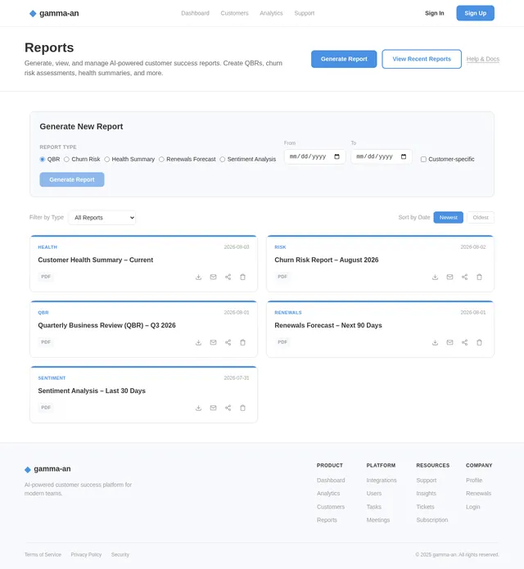Open Sentiment Analysis – Last 30 Days title
Image resolution: width=524 pixels, height=569 pixels.
coord(92,391)
